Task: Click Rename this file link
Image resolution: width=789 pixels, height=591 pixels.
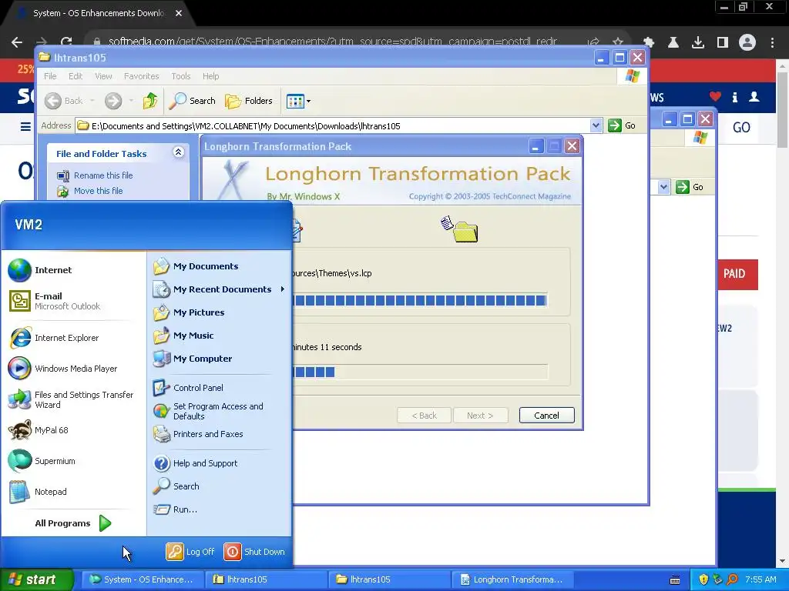Action: pyautogui.click(x=103, y=175)
